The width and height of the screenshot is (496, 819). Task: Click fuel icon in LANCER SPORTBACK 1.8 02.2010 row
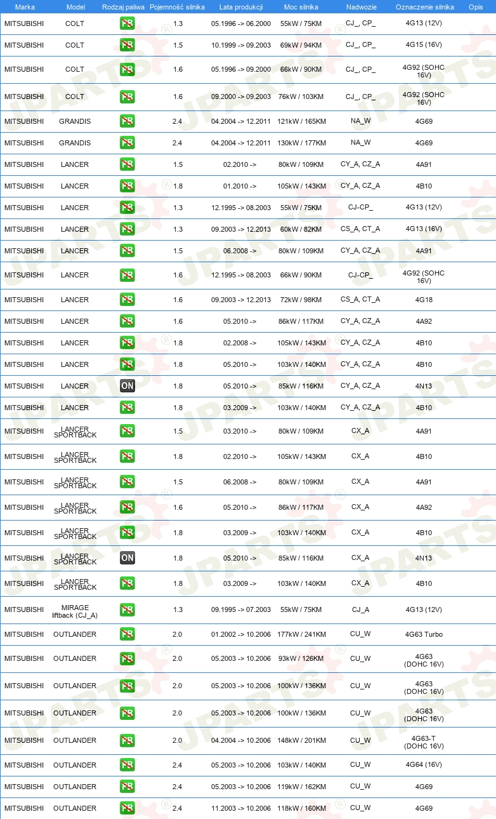pyautogui.click(x=127, y=456)
